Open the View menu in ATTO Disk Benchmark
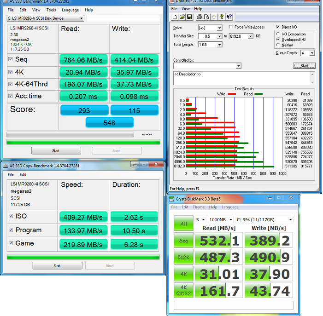323x316 pixels. (185, 9)
